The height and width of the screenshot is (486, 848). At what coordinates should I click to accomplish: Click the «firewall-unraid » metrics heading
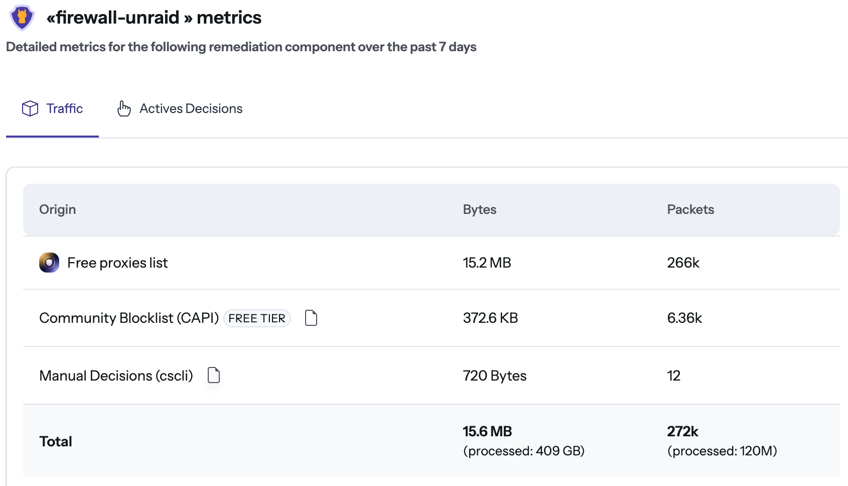tap(154, 18)
